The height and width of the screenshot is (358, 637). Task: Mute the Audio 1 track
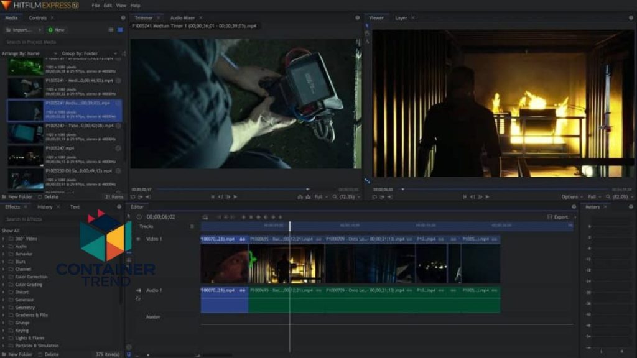click(138, 291)
